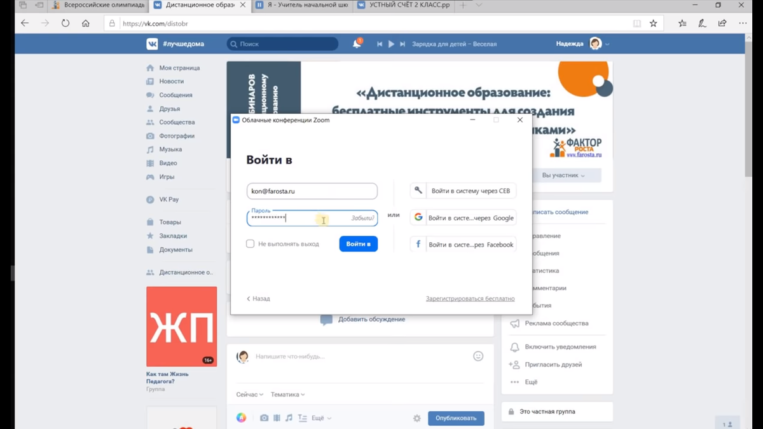Sign in with SSO key button
The width and height of the screenshot is (763, 429).
463,191
